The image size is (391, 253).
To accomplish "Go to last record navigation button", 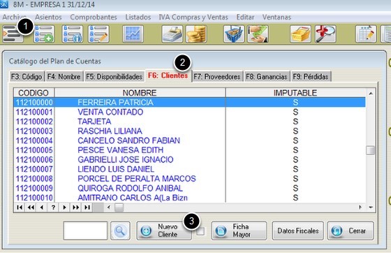I will point(87,208).
